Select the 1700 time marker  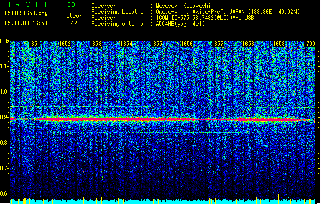309,44
